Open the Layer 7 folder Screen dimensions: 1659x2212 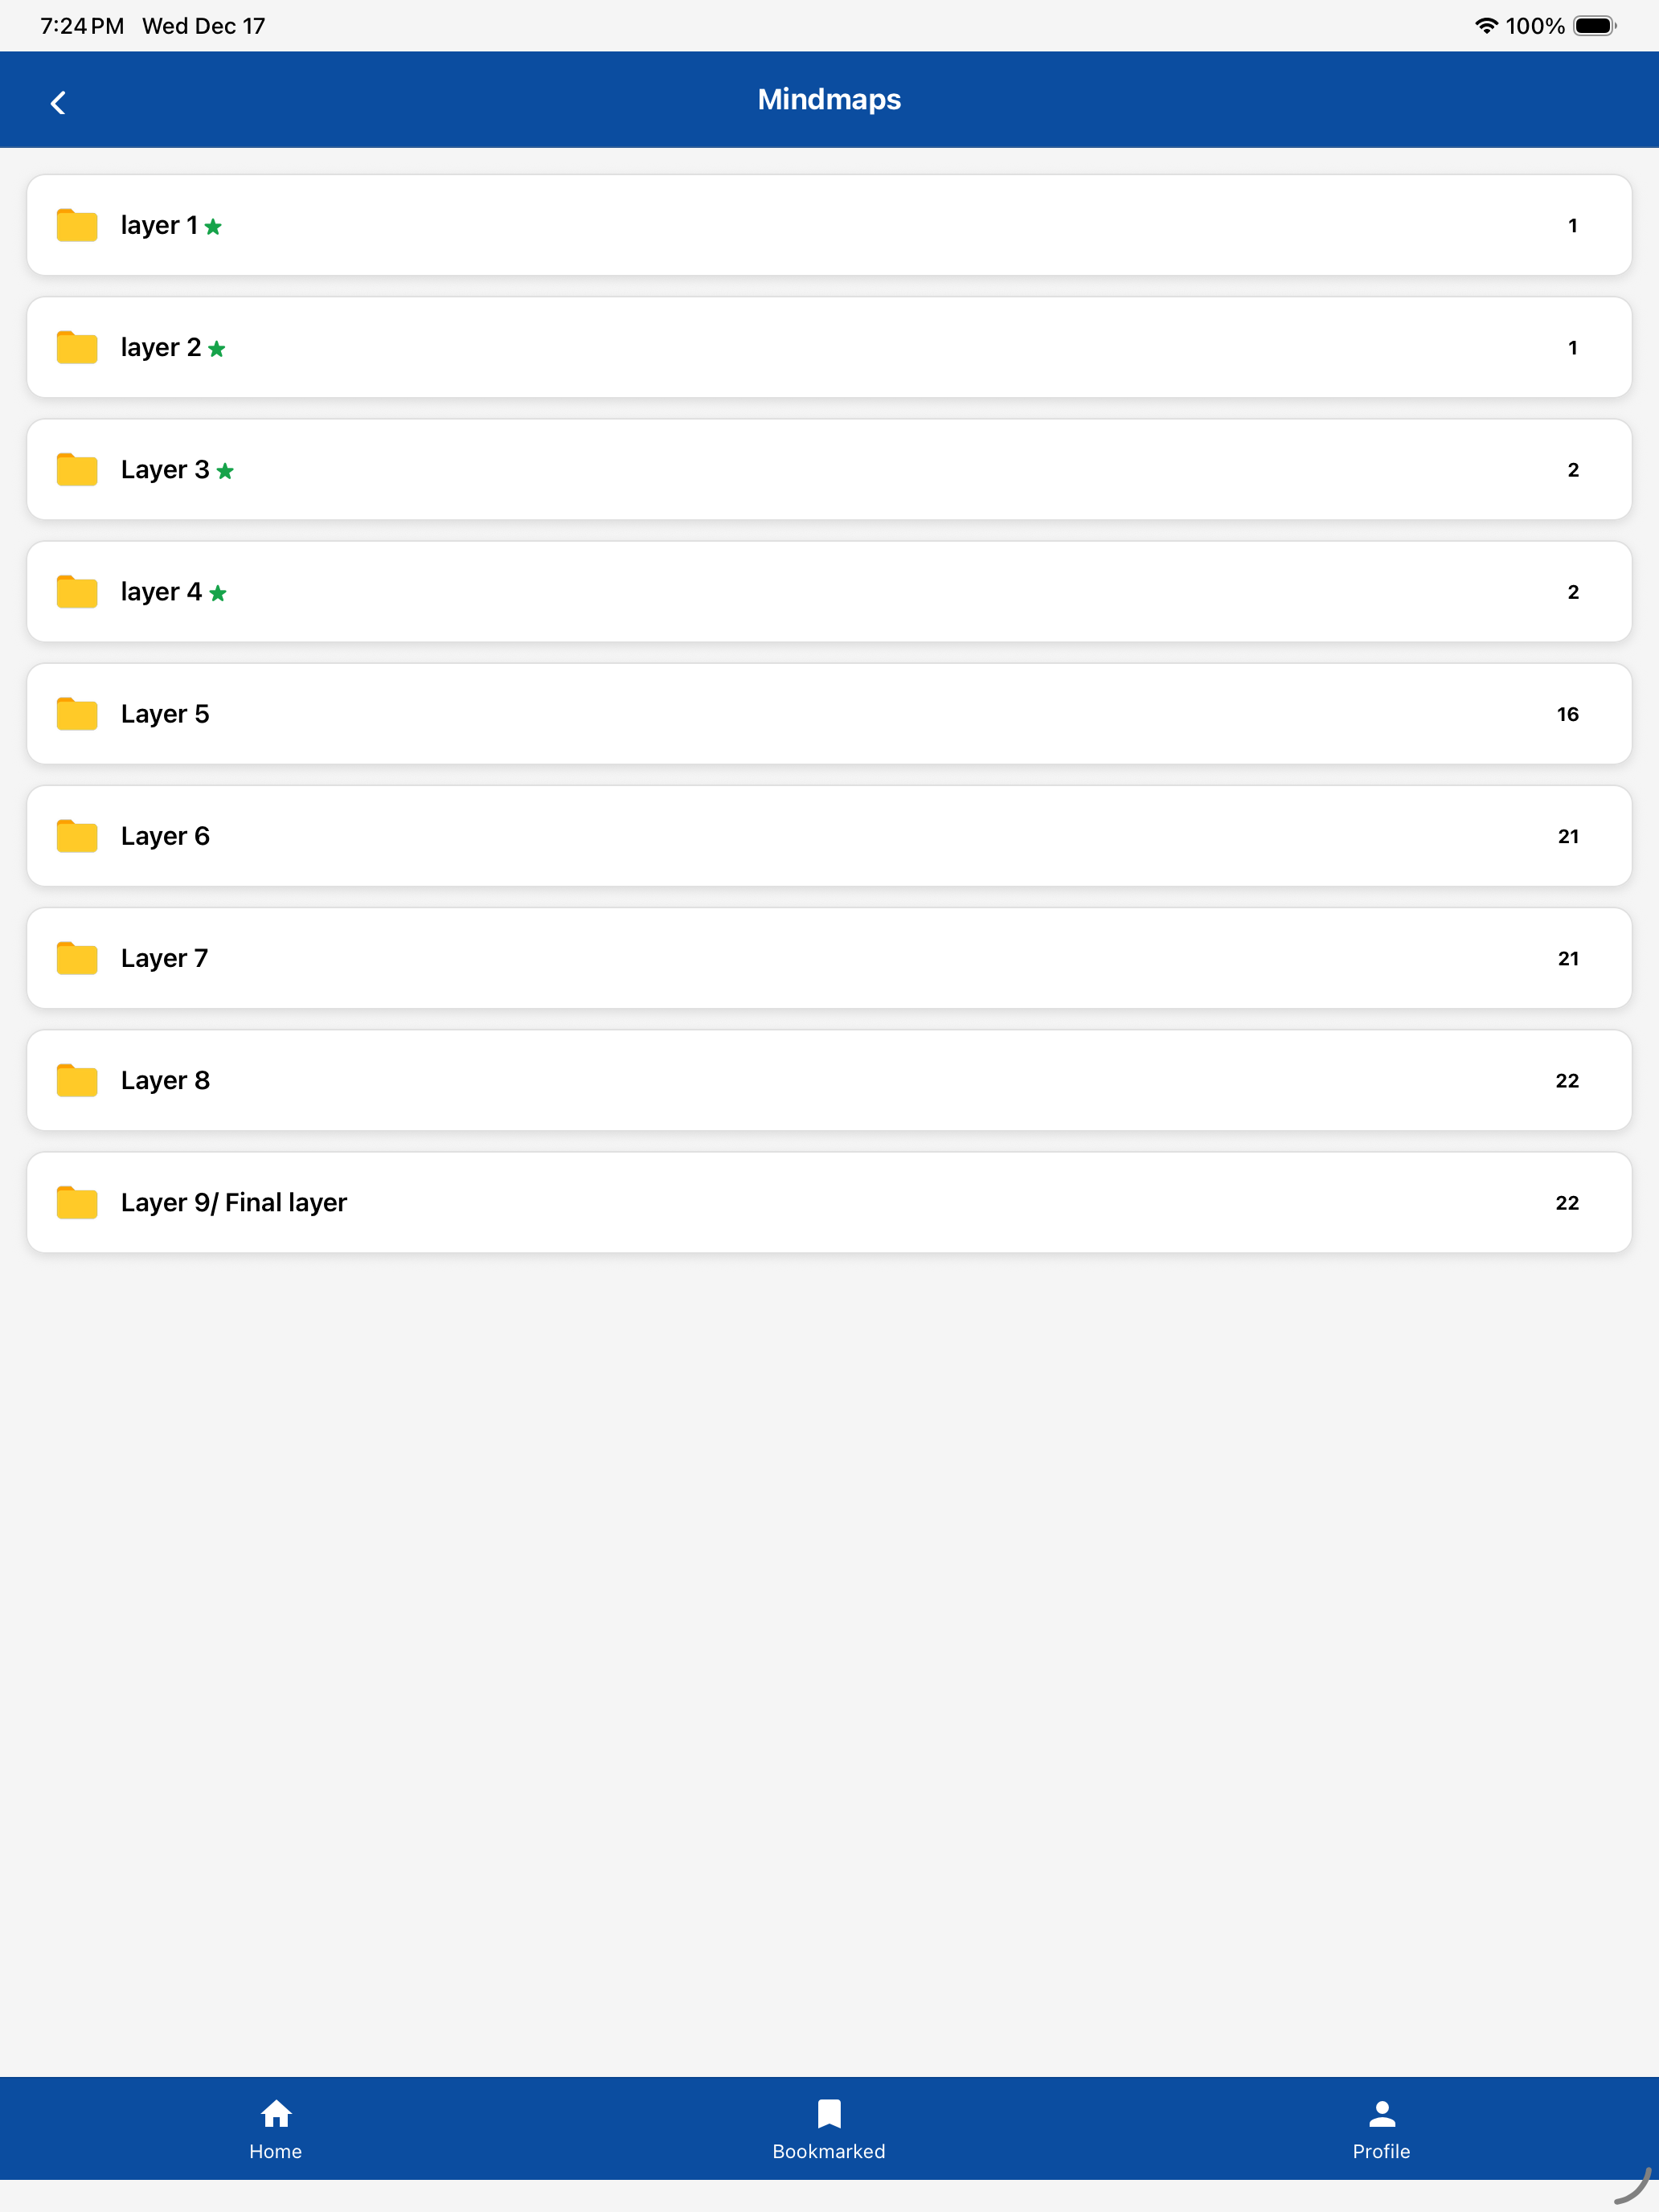[829, 958]
